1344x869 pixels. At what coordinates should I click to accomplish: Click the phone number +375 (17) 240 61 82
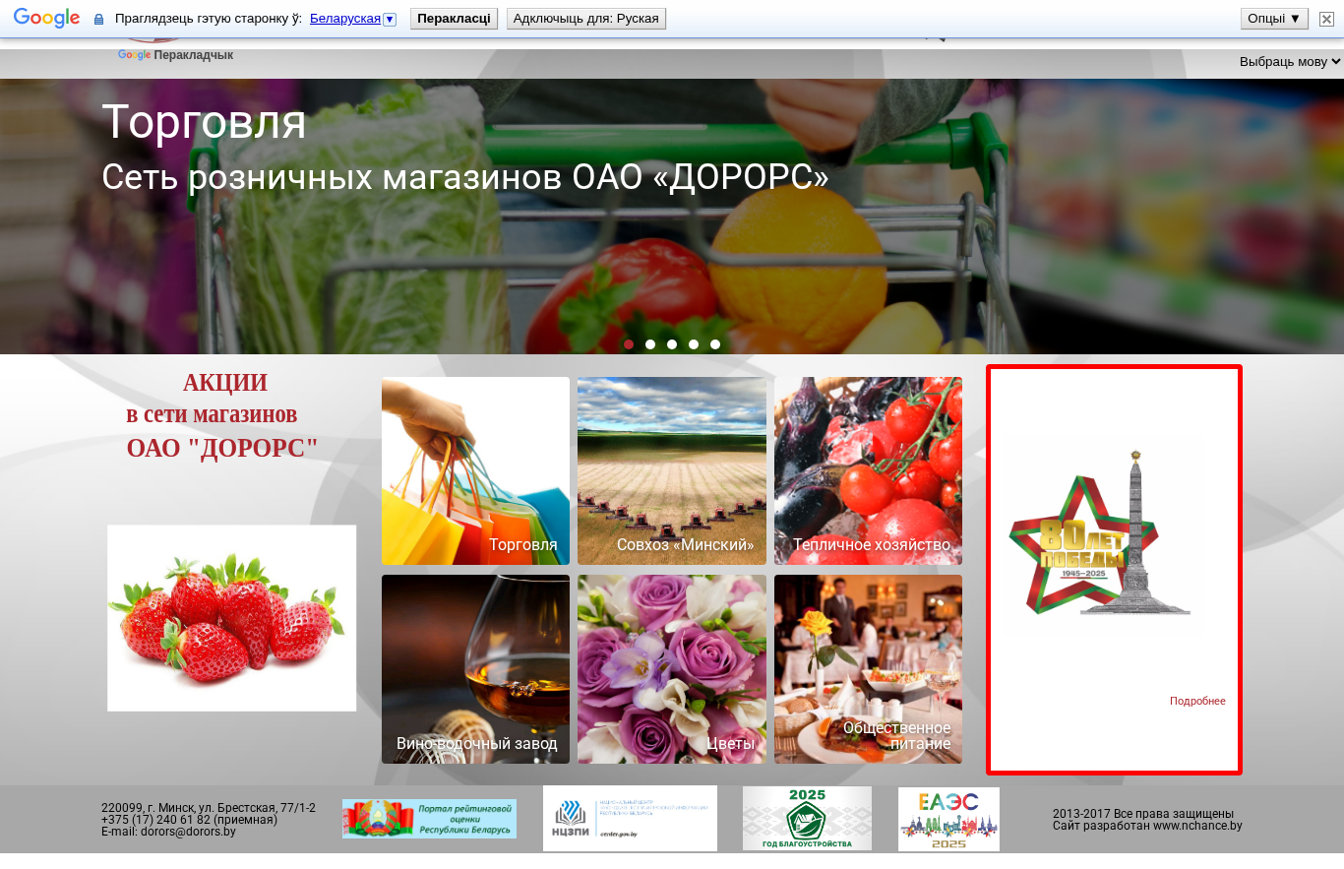coord(189,820)
